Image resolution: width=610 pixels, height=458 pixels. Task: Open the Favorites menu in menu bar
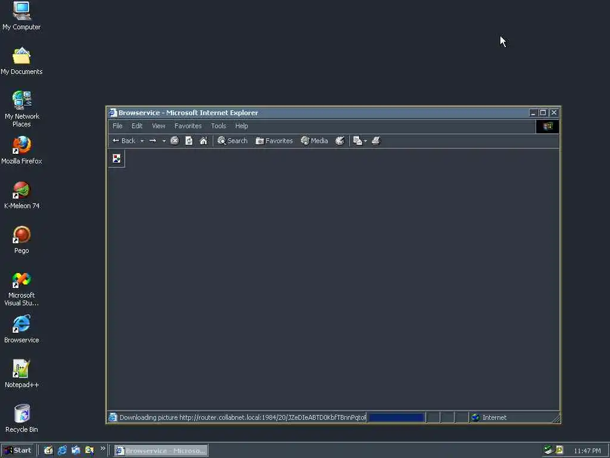[188, 126]
